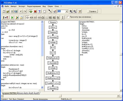Click the green plus add icon
The image size is (123, 101).
(x=31, y=11)
